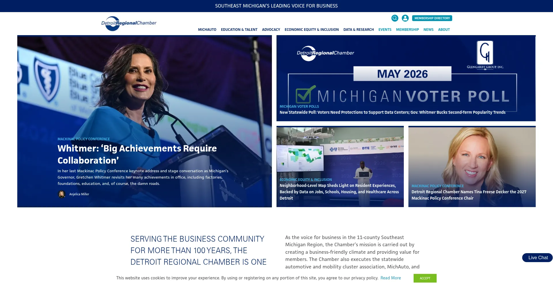Open the Tina Freese Decker 2027 chair article

(469, 195)
